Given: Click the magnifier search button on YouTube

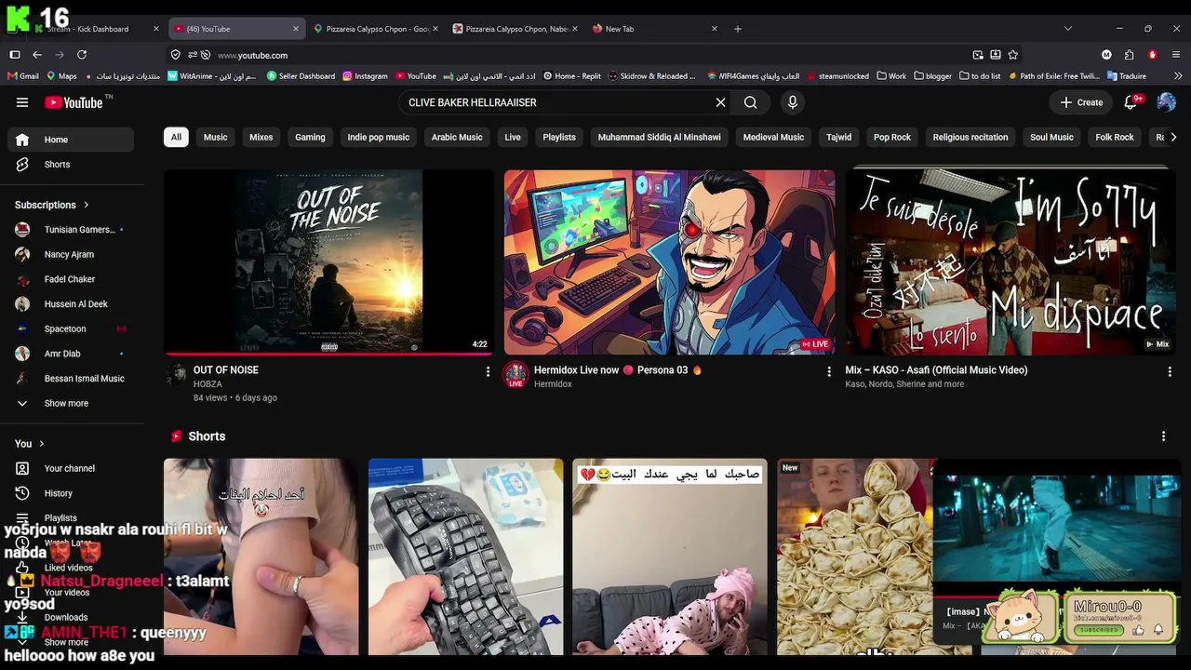Looking at the screenshot, I should click(x=750, y=102).
